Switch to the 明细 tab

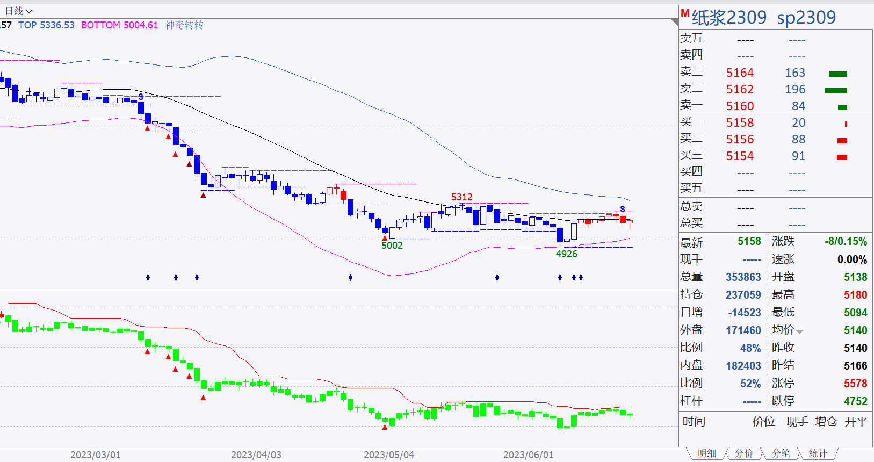707,453
